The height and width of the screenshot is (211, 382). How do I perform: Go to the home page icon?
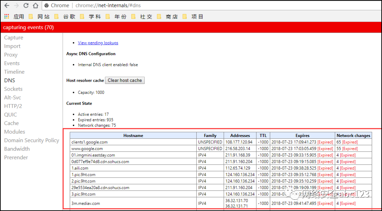tap(36, 5)
